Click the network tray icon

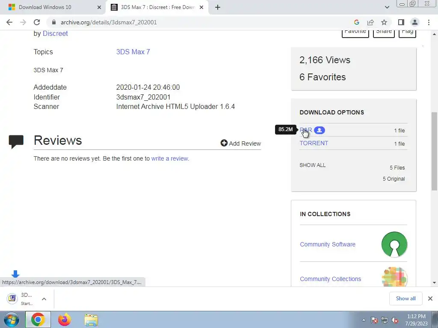[385, 320]
